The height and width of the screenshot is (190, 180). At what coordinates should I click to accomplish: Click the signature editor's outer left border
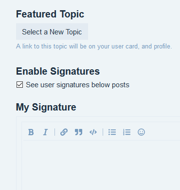click(x=17, y=154)
